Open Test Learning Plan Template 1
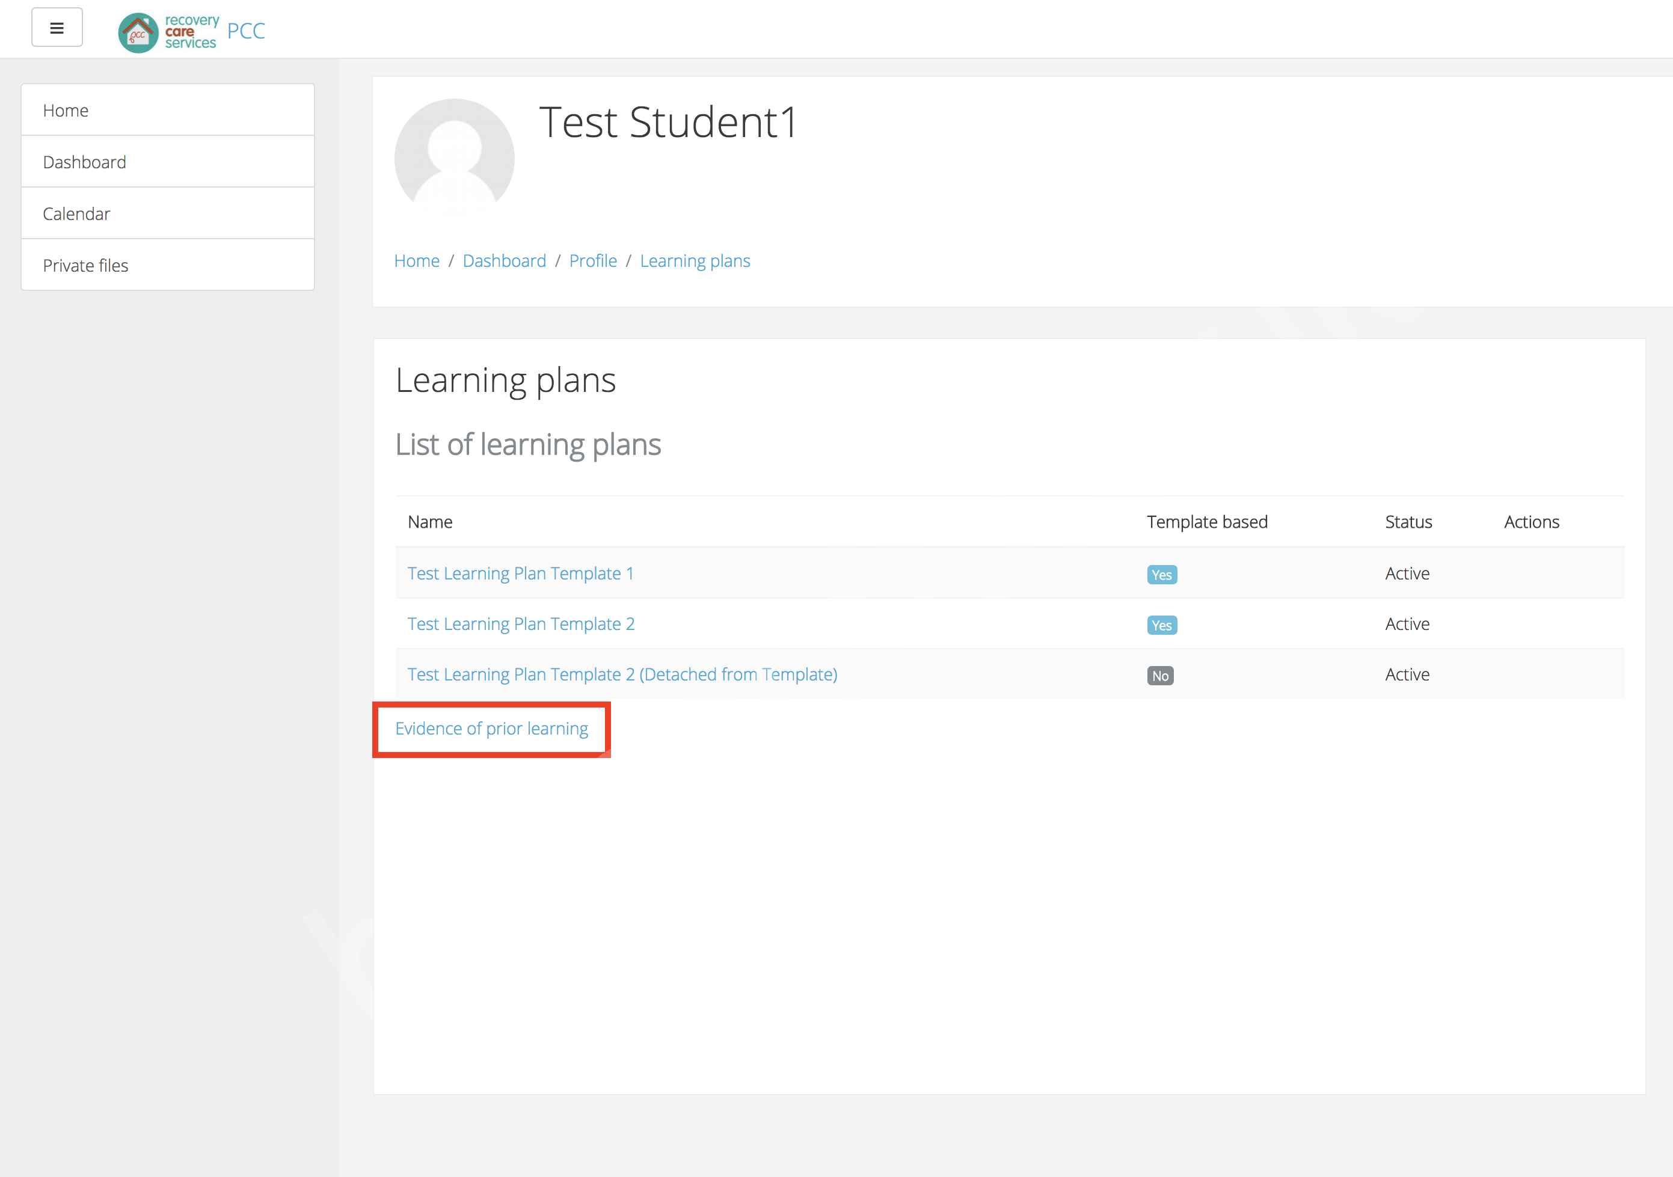The image size is (1673, 1177). (x=520, y=573)
